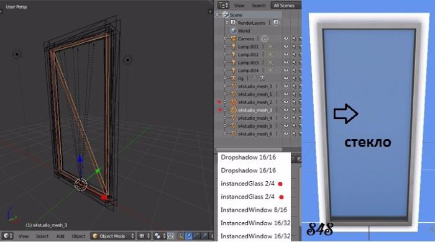Select the rotate manipulator arc icon

coord(197,236)
